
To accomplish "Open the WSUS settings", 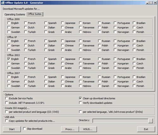I will coord(88,129).
